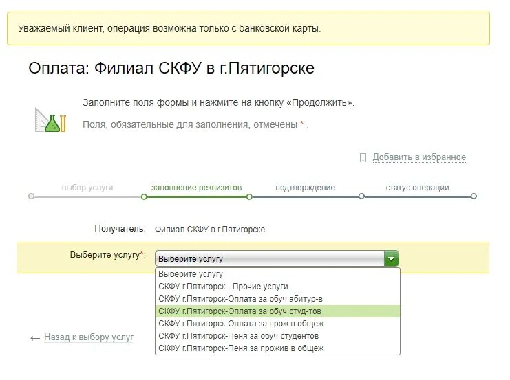Pick Оплата за прож в общеж option
510x380 pixels.
point(277,324)
